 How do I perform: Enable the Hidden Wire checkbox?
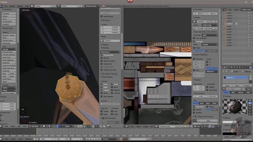102,64
